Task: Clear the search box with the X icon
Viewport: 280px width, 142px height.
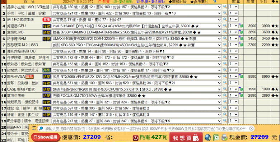Action: [251, 128]
